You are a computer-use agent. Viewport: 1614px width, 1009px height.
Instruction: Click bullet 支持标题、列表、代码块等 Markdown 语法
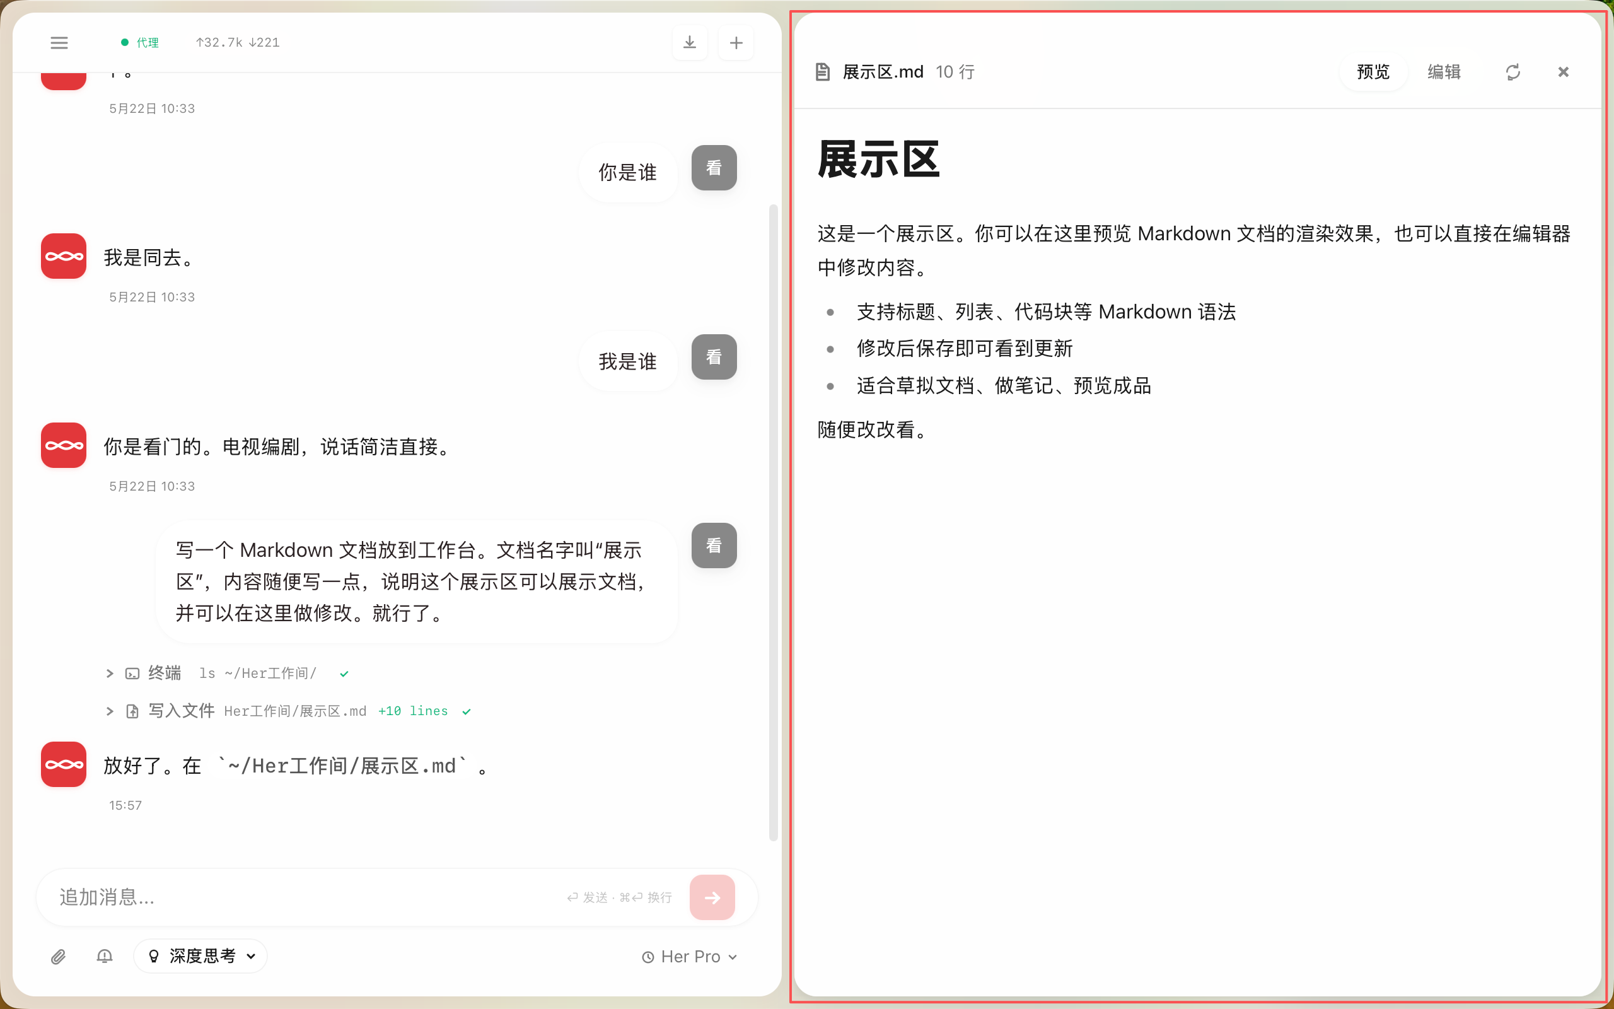(1046, 312)
